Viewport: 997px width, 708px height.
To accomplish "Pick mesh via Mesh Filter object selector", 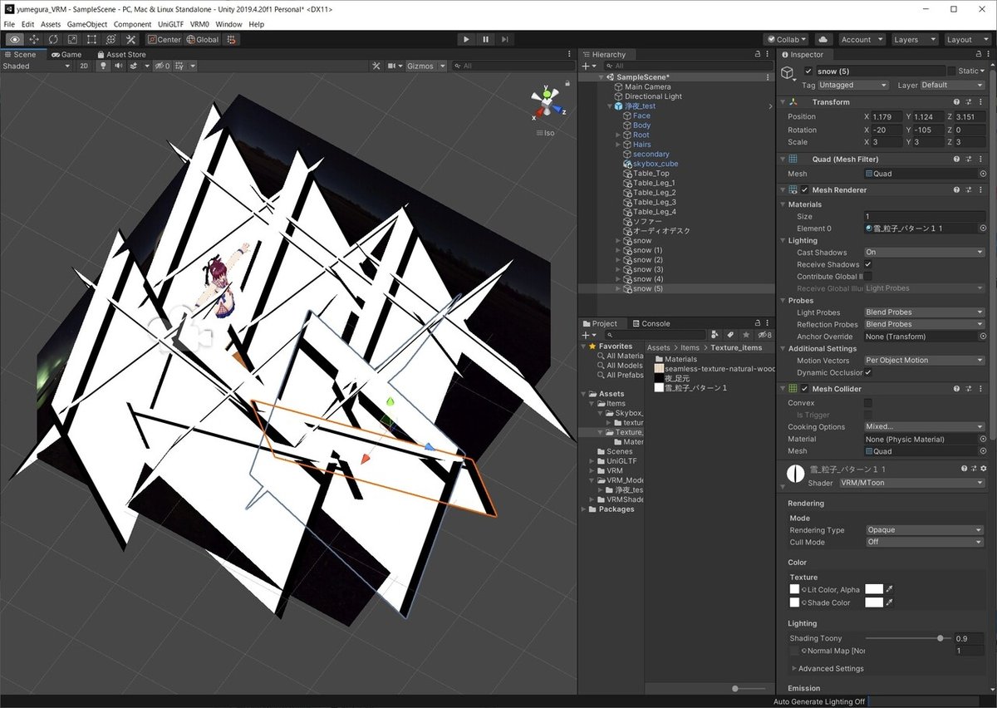I will click(x=983, y=174).
